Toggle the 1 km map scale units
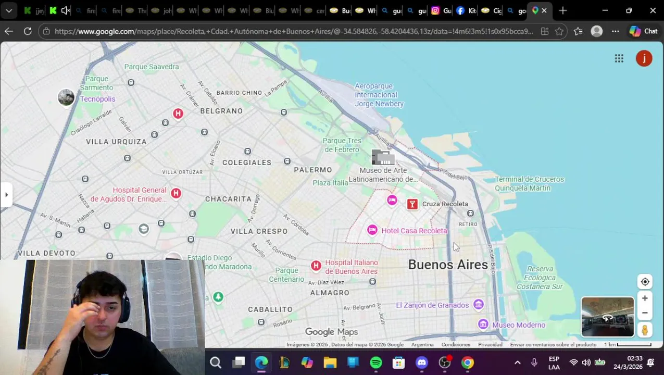The height and width of the screenshot is (375, 664). (628, 345)
